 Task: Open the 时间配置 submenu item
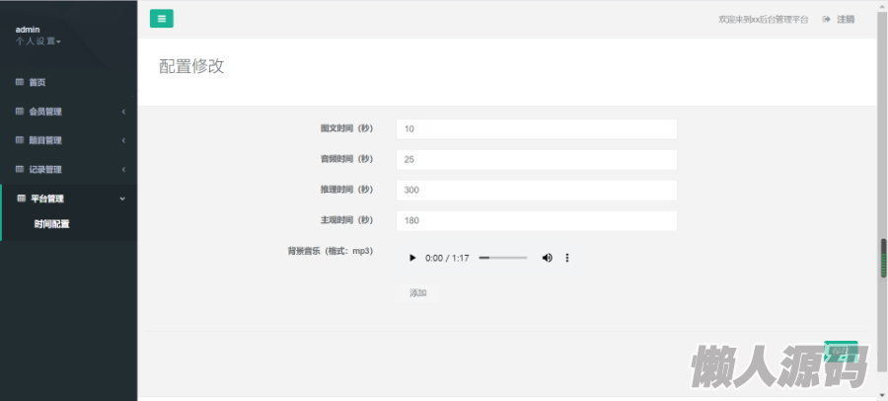coord(51,224)
